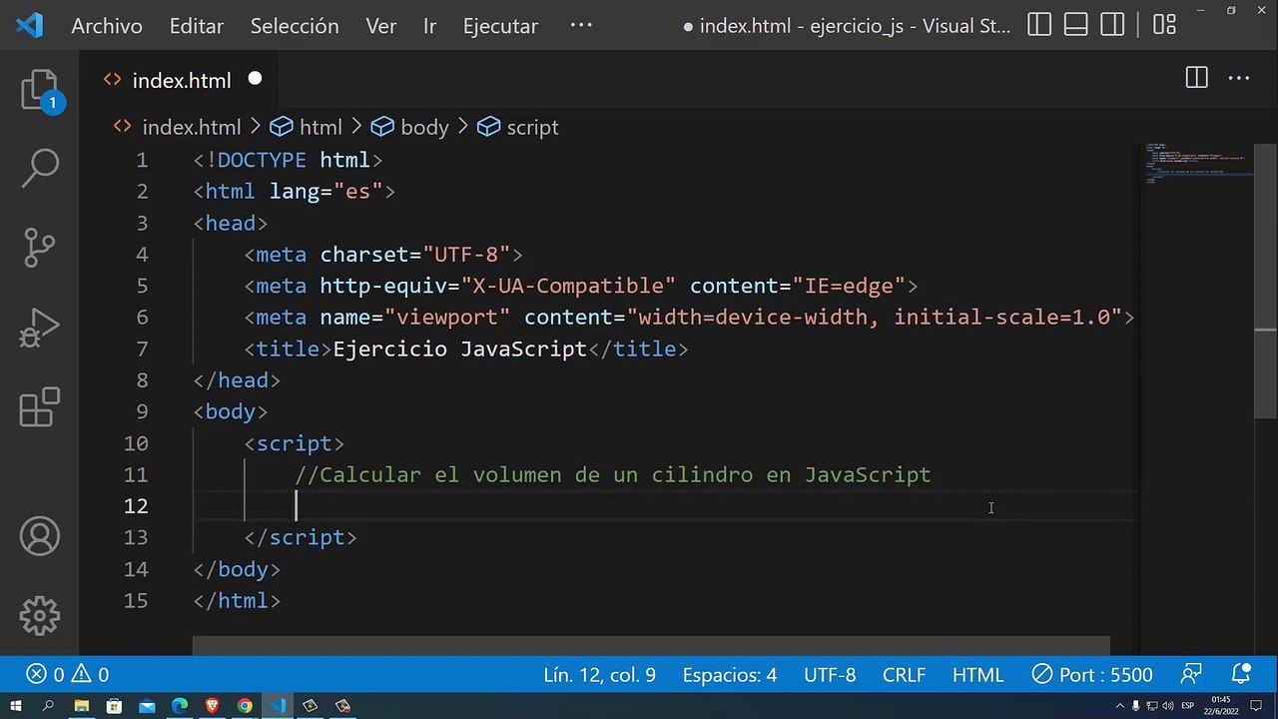Open the Windows Start button
This screenshot has width=1278, height=719.
15,706
